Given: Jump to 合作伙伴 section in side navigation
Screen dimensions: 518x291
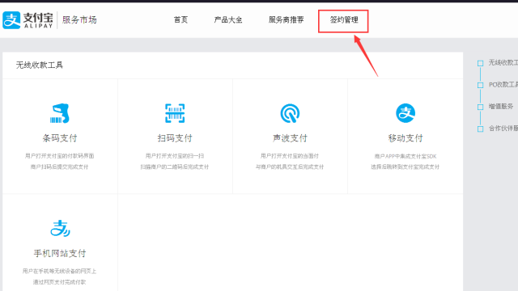Looking at the screenshot, I should point(503,129).
